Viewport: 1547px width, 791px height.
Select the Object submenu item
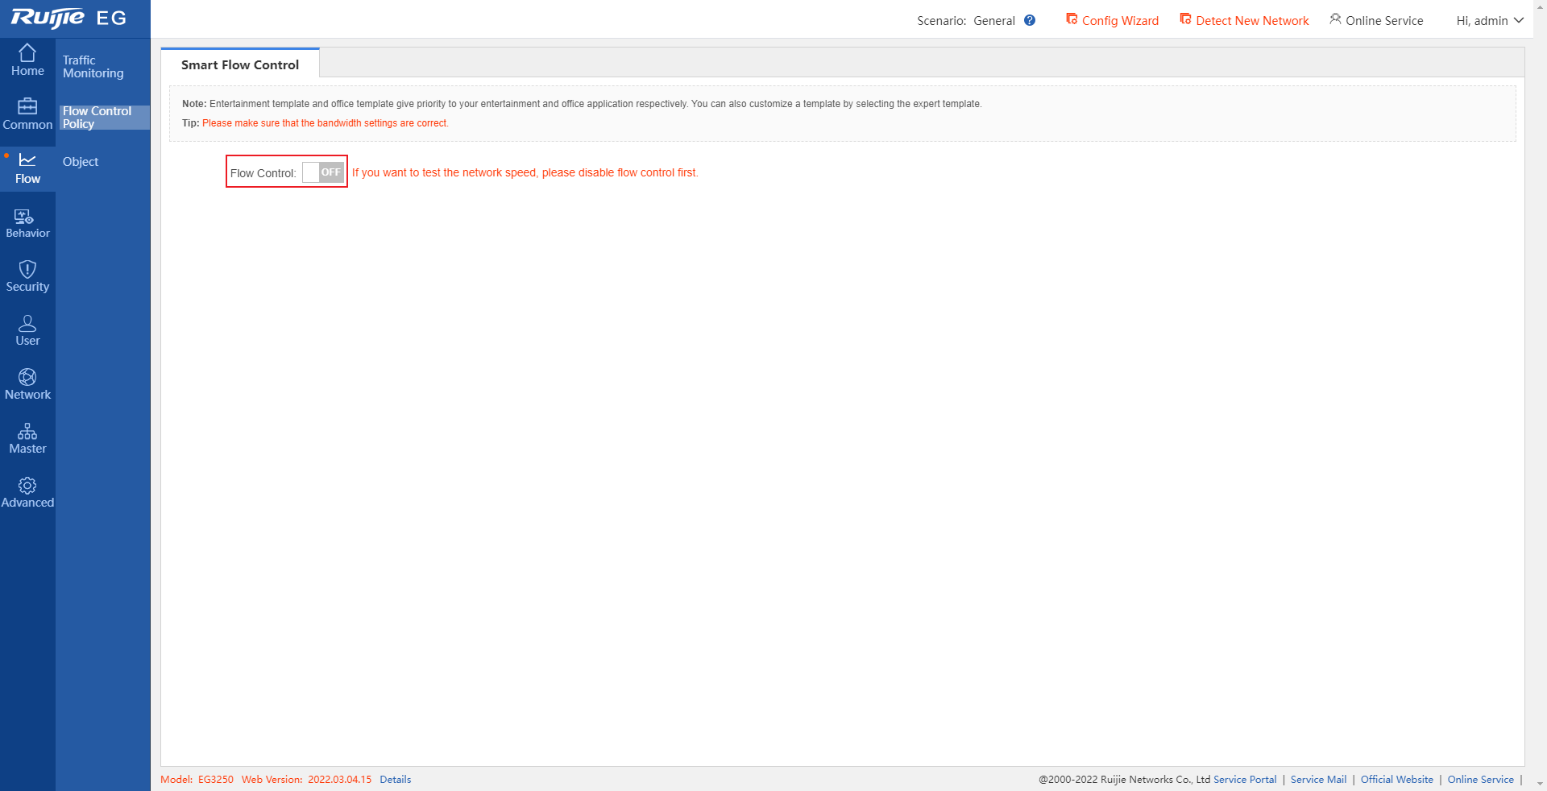point(81,162)
